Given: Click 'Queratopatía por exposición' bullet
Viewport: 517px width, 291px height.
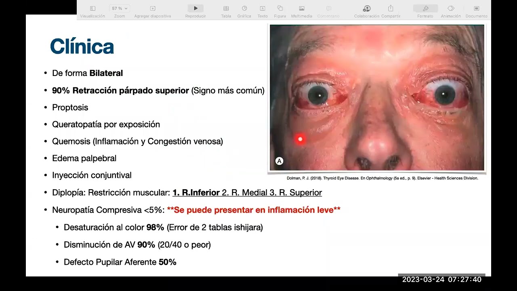Looking at the screenshot, I should click(106, 124).
